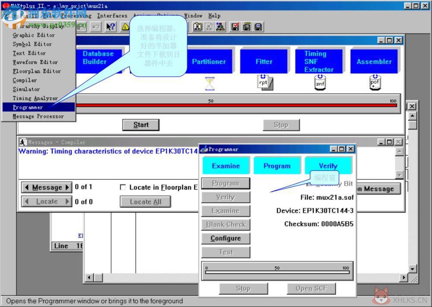Open the Interfaces menu
Viewport: 432px width, 307px height.
112,16
